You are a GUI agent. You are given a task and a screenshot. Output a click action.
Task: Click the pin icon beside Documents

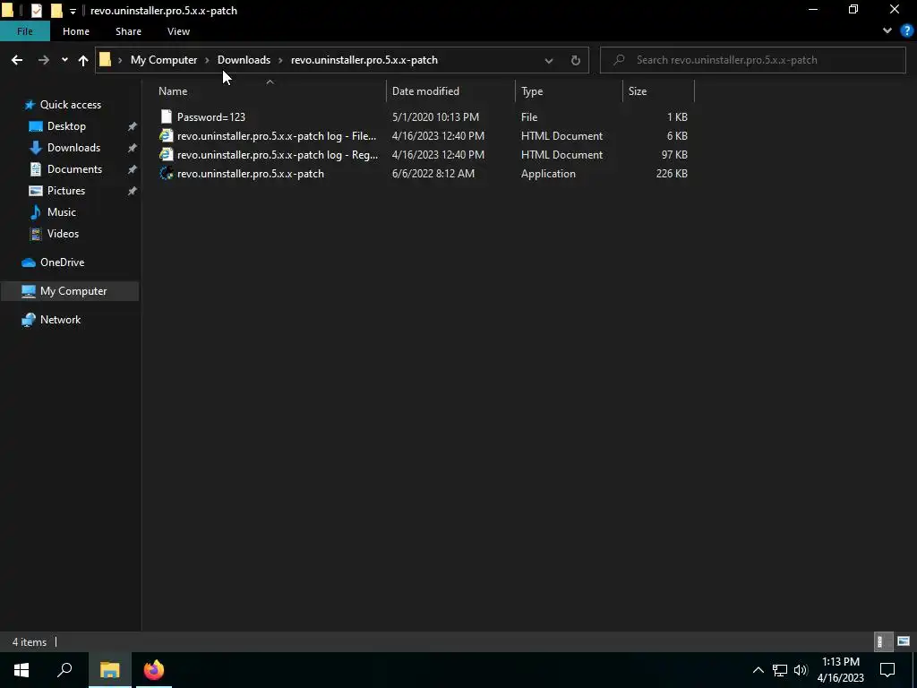click(x=133, y=169)
